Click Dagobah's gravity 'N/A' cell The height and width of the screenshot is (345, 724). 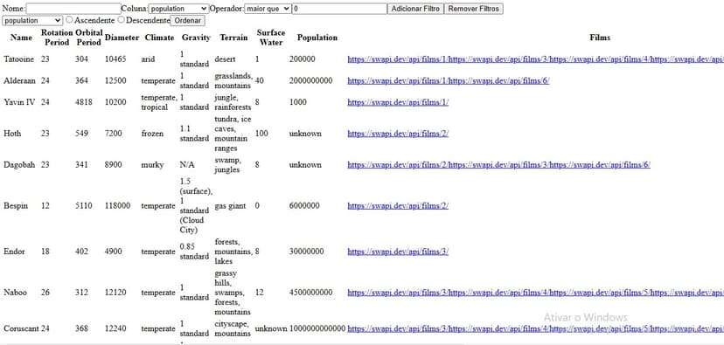coord(187,165)
